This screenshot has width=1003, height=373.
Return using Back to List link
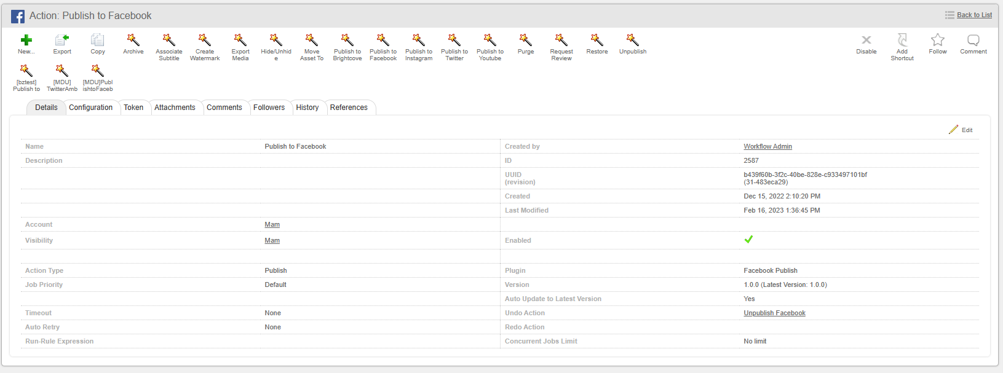[974, 15]
